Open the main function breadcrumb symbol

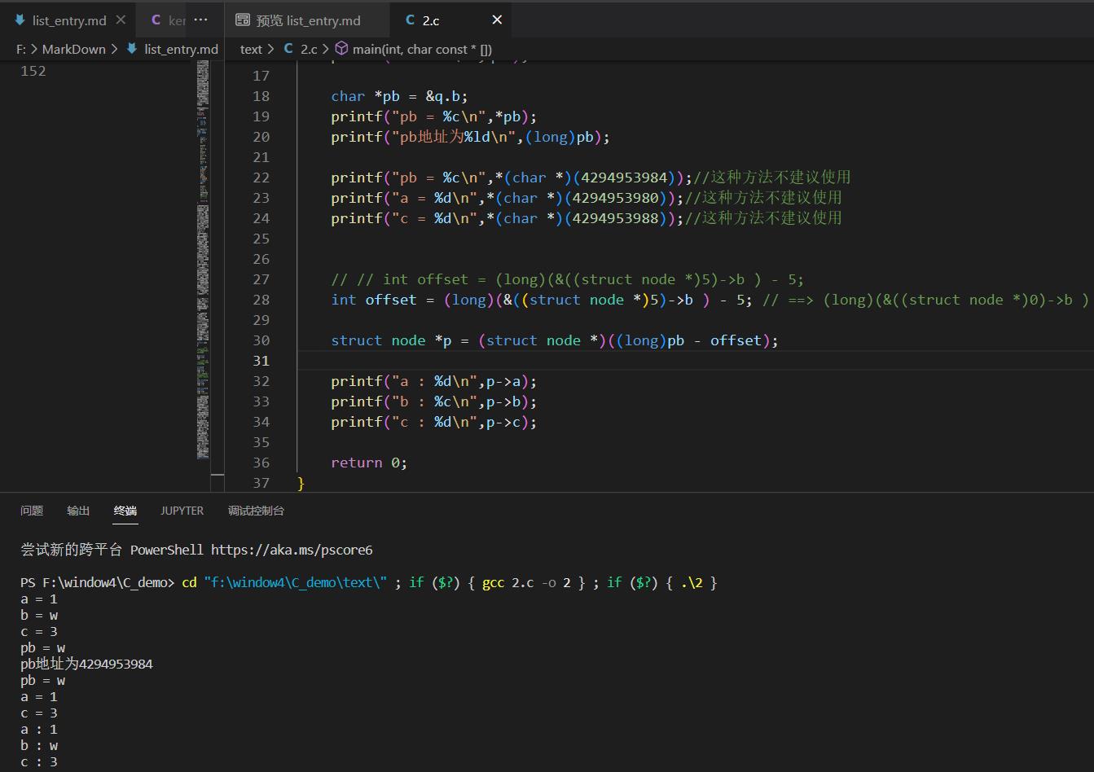(422, 49)
